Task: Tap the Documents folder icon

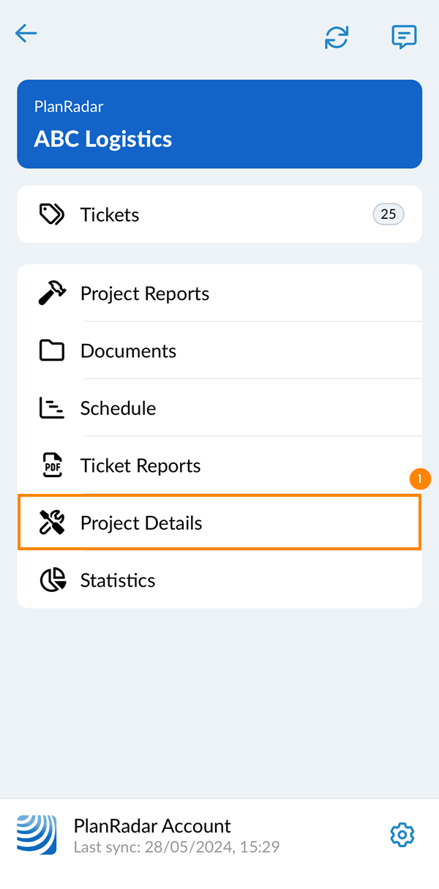Action: click(x=51, y=351)
